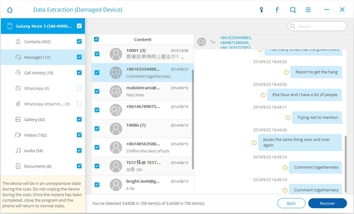Click the Back button
354x214 pixels.
click(291, 203)
